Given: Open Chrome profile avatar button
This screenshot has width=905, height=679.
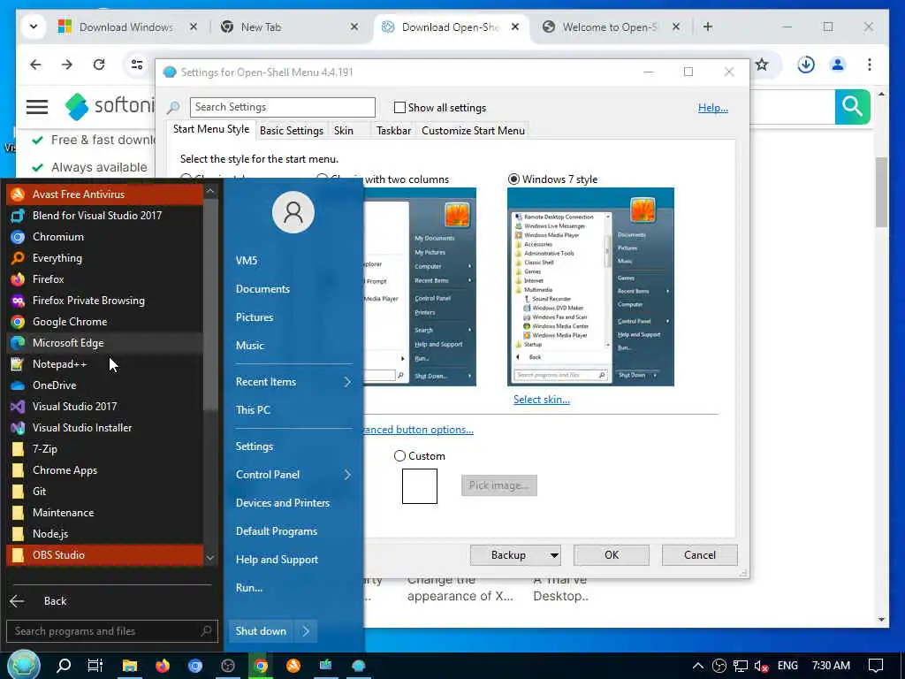Looking at the screenshot, I should (x=838, y=64).
